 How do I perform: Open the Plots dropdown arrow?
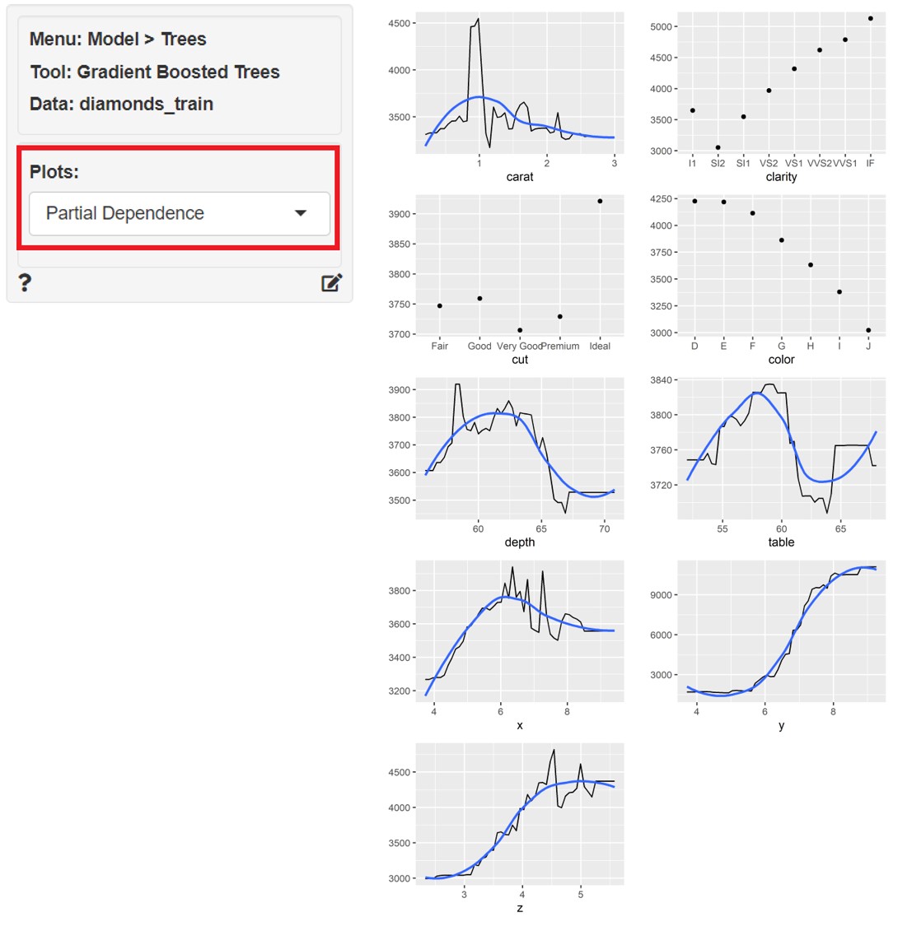tap(301, 213)
